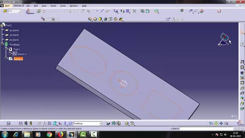Click the yellow cube view icon
Screen dimensions: 245x138
tap(100, 19)
